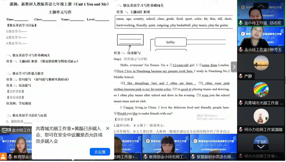This screenshot has width=286, height=162.
Task: Click the 金小玲工作室 邱志宏 name label
Action: (263, 23)
